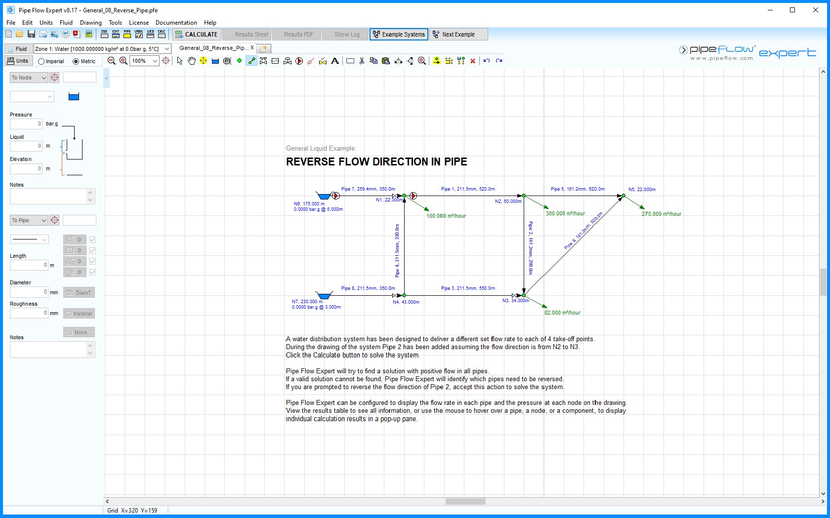Zoom out with the minus magnifier
The width and height of the screenshot is (830, 518).
[x=112, y=61]
